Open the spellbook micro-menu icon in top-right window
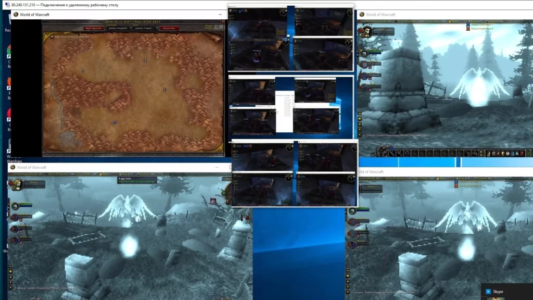The width and height of the screenshot is (533, 300). pyautogui.click(x=493, y=154)
